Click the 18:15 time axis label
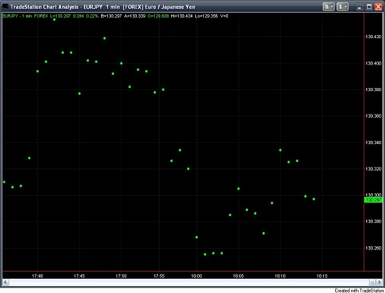The image size is (385, 293). (322, 276)
